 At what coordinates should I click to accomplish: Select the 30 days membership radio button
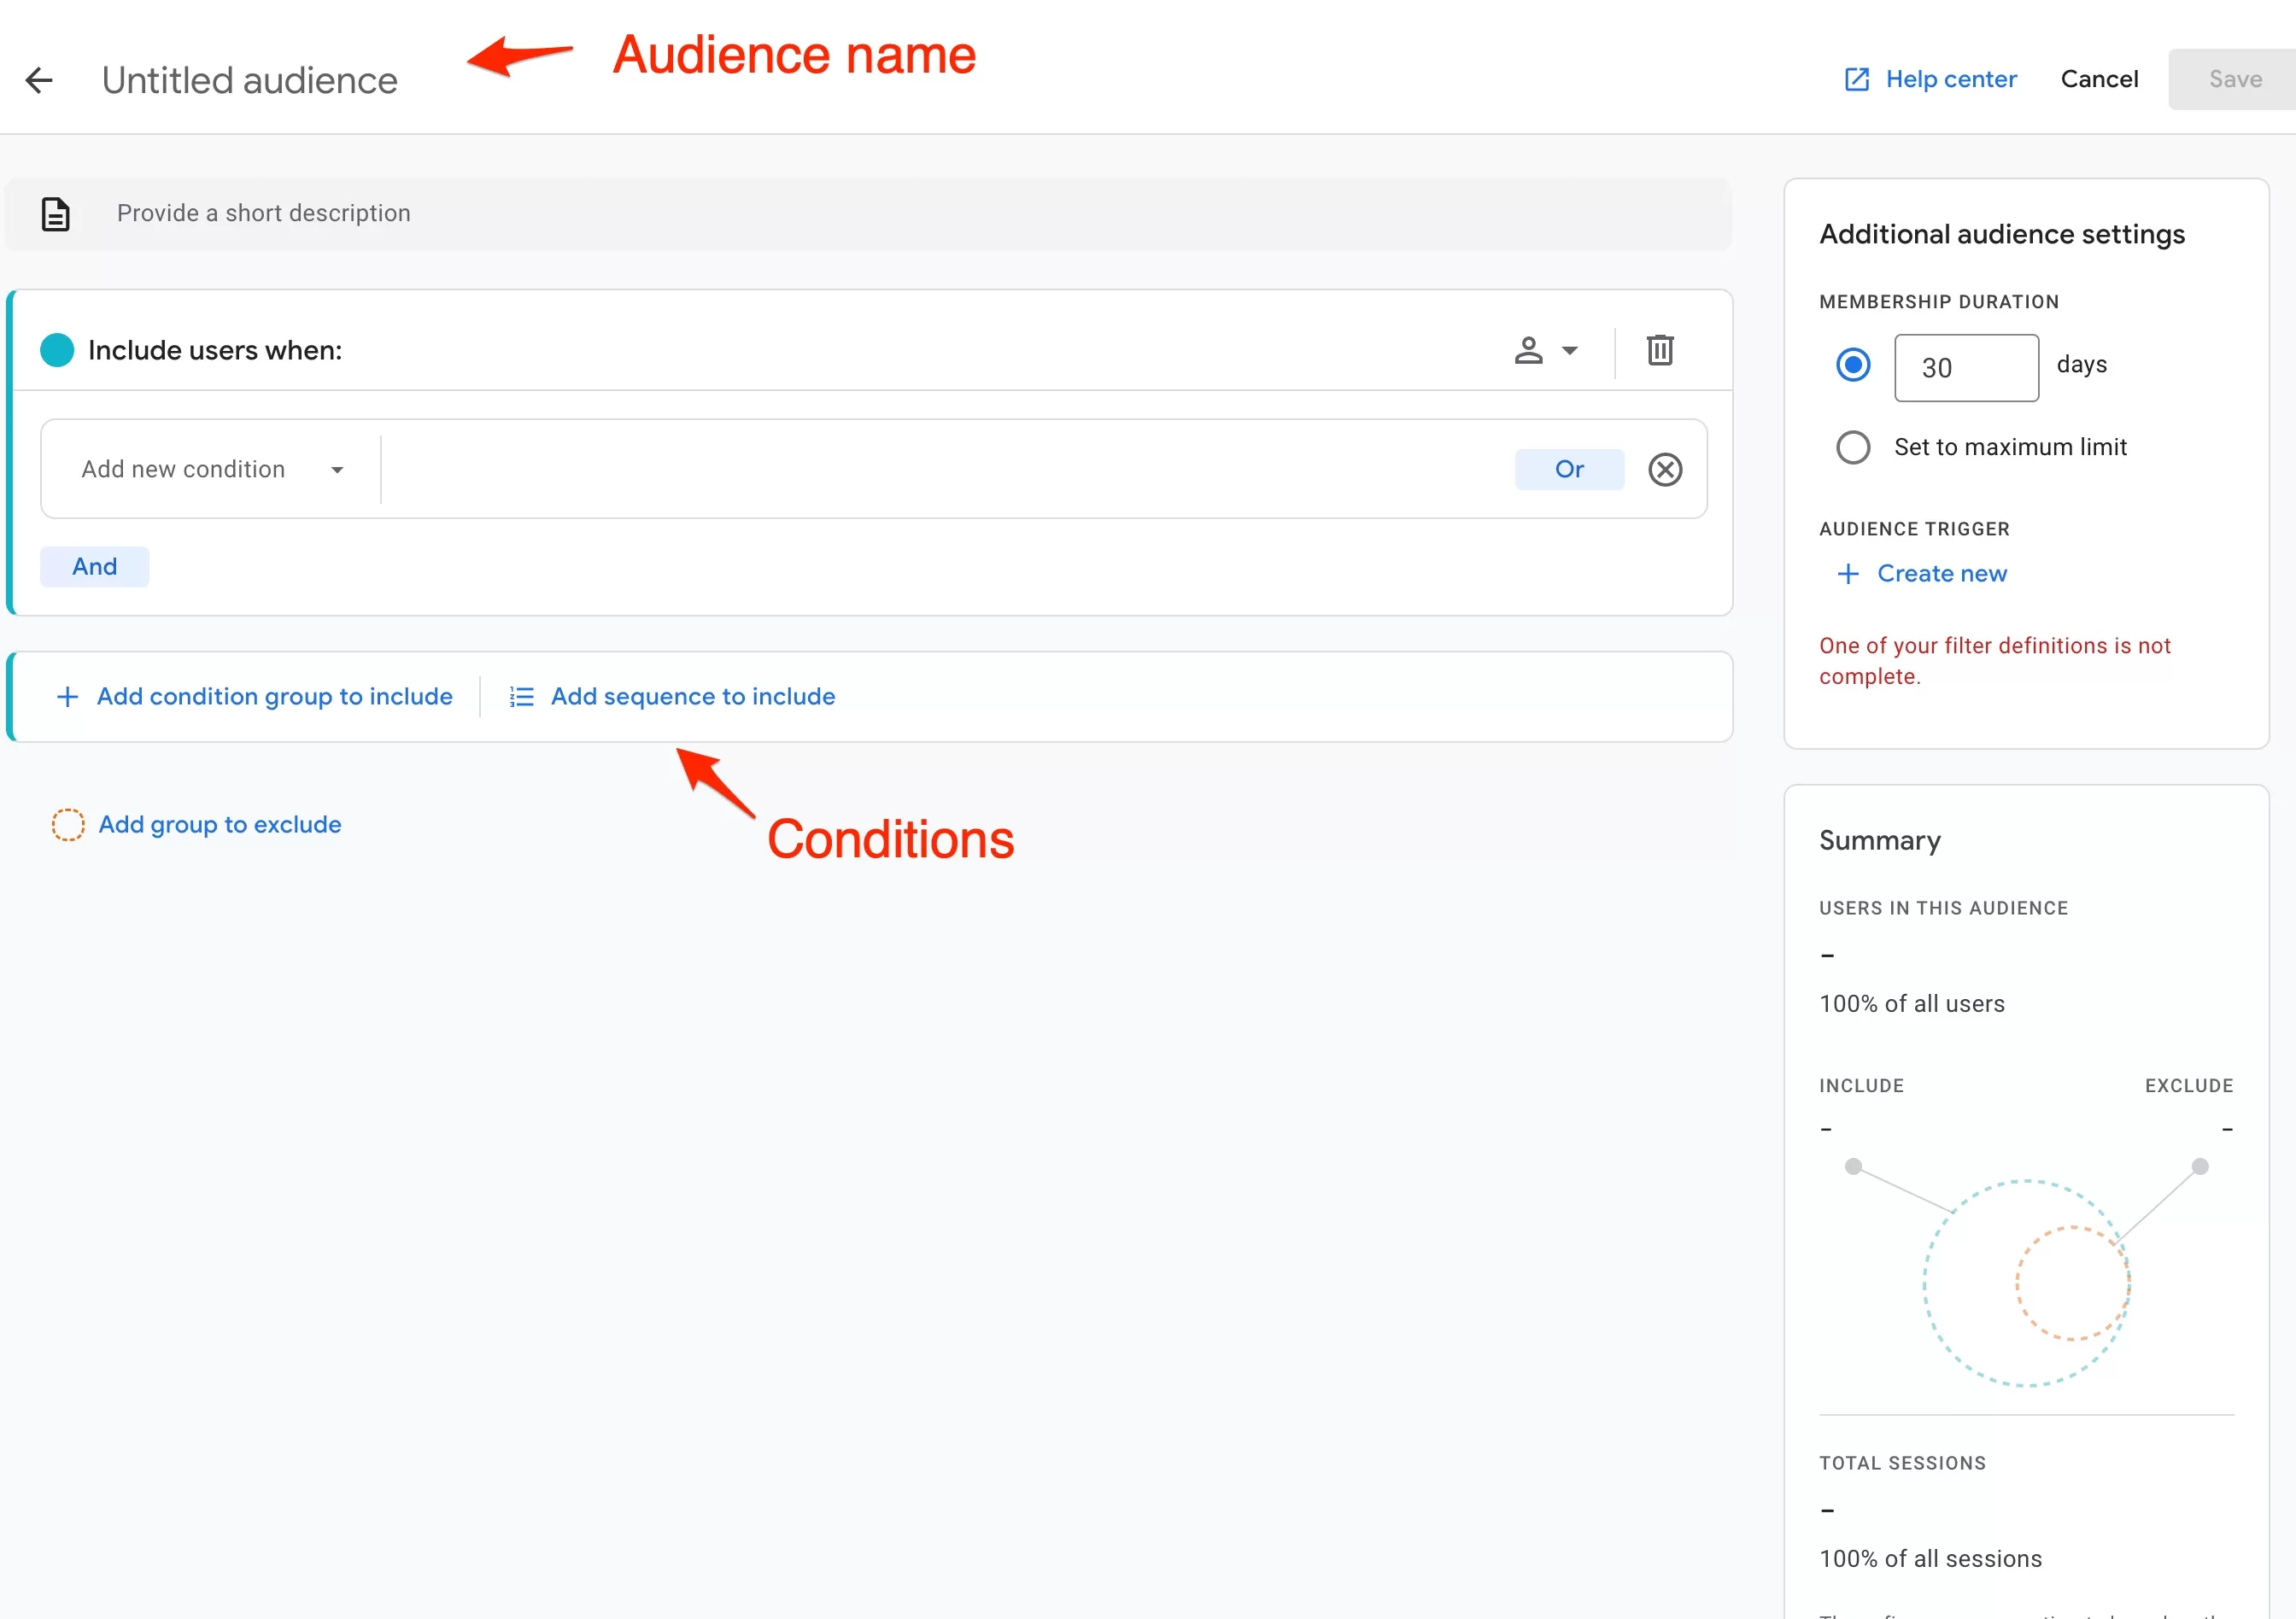click(1853, 365)
